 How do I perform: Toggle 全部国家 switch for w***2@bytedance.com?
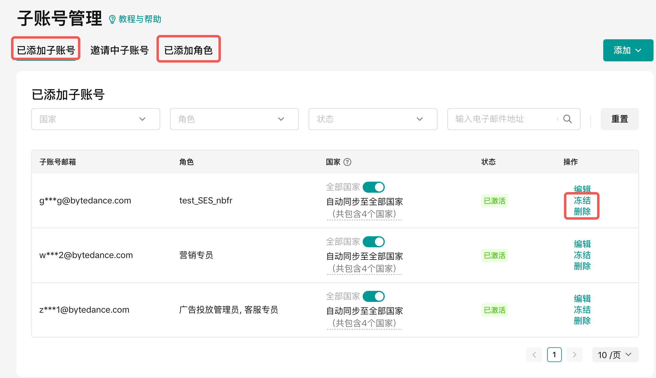pos(374,242)
